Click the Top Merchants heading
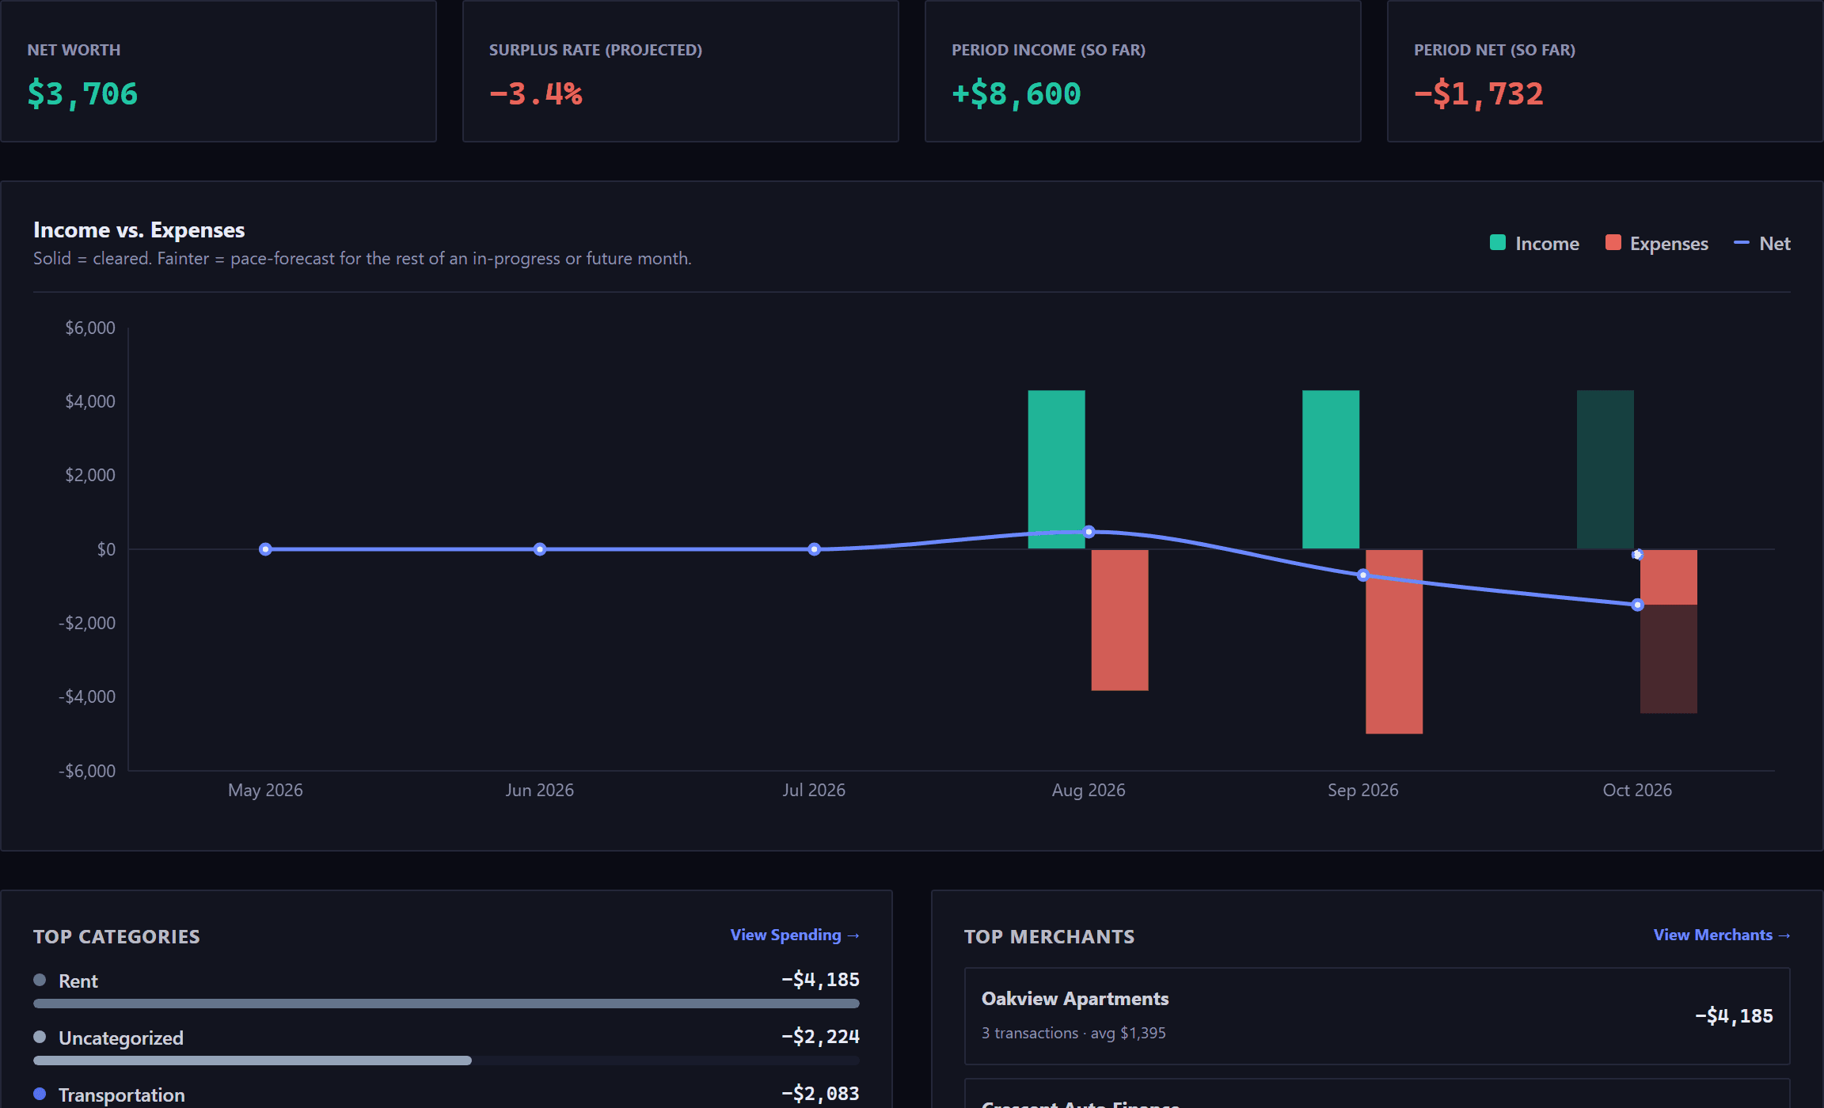This screenshot has height=1108, width=1824. click(x=1049, y=936)
